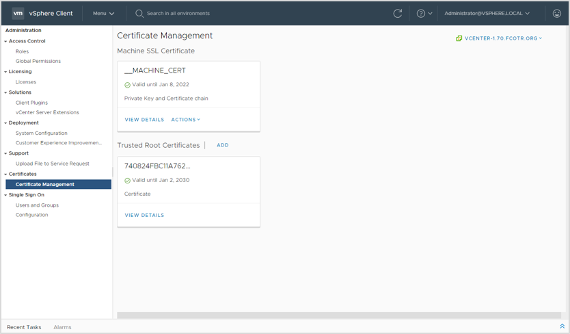Click Private Key and Certificate chain text
Image resolution: width=570 pixels, height=334 pixels.
(x=166, y=99)
